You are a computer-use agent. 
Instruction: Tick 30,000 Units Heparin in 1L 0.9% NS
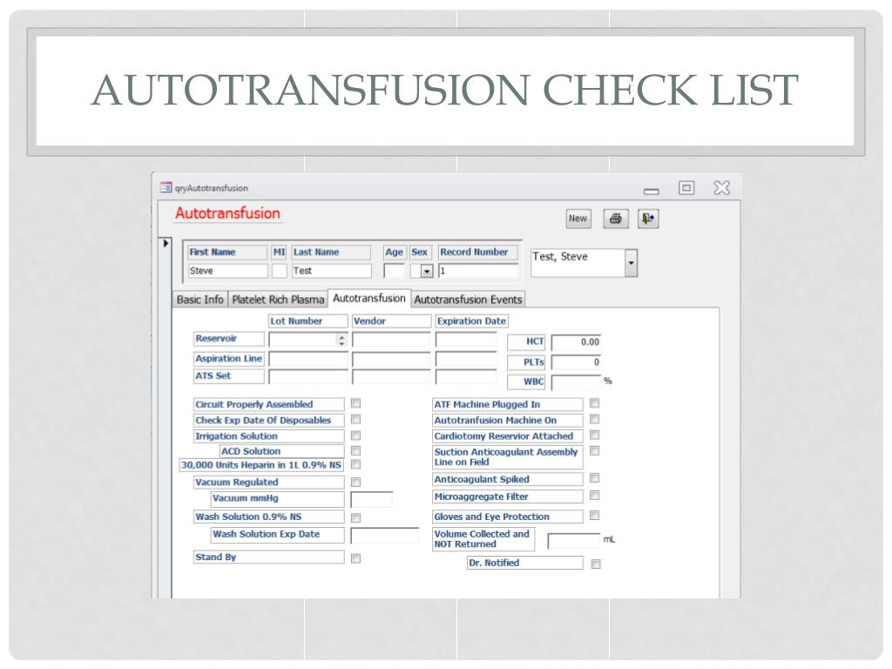(356, 465)
